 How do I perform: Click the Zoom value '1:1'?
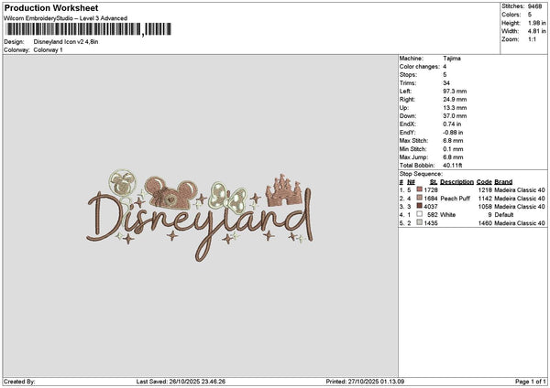click(532, 39)
